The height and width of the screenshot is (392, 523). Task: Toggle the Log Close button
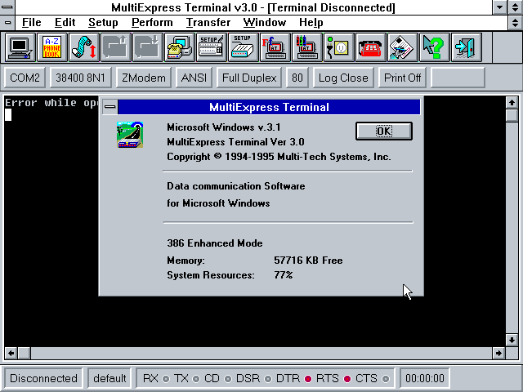point(343,78)
